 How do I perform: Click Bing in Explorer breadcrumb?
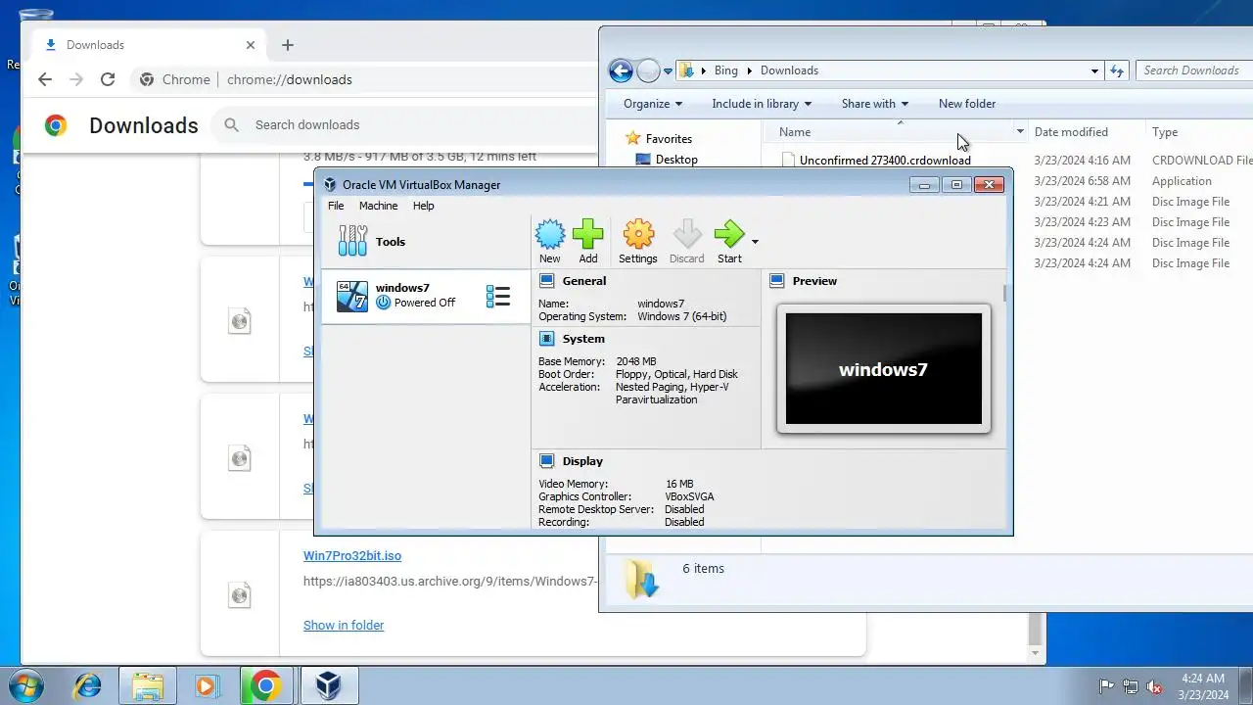pyautogui.click(x=726, y=70)
